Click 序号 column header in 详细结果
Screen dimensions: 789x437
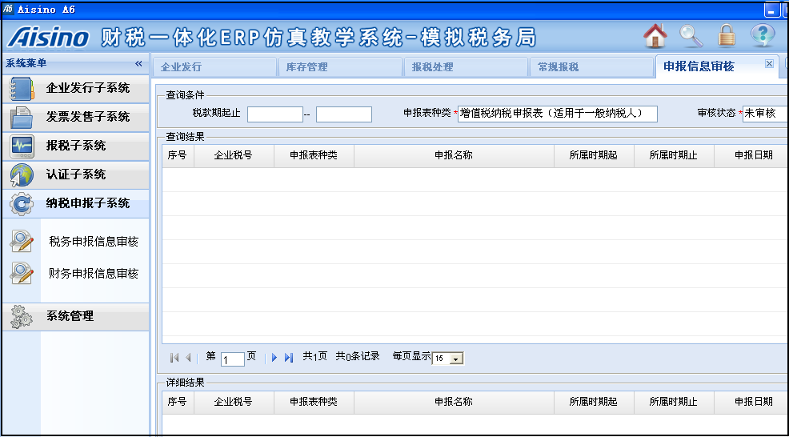pos(178,402)
